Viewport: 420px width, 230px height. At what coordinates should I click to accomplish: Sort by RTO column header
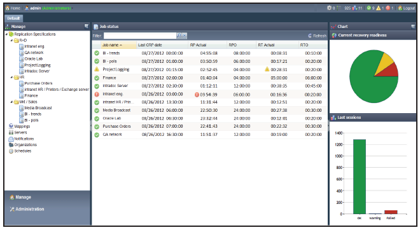312,45
